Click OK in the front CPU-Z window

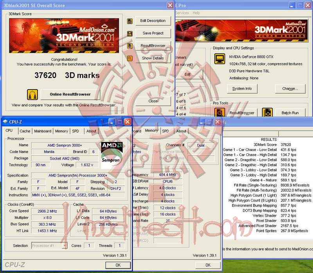tap(118, 265)
